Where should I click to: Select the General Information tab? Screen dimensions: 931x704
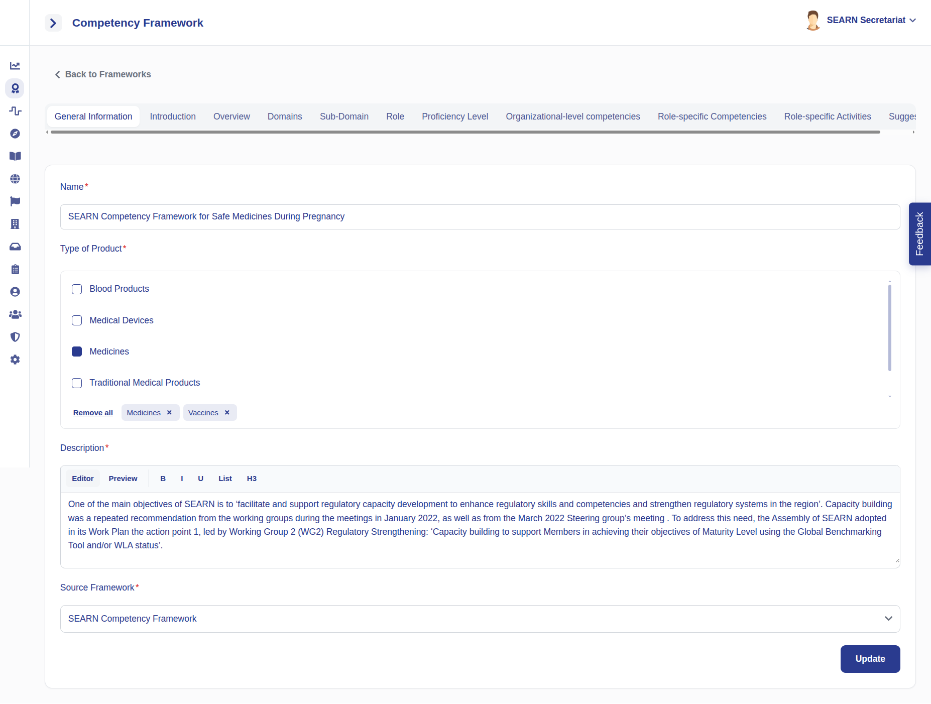(93, 116)
